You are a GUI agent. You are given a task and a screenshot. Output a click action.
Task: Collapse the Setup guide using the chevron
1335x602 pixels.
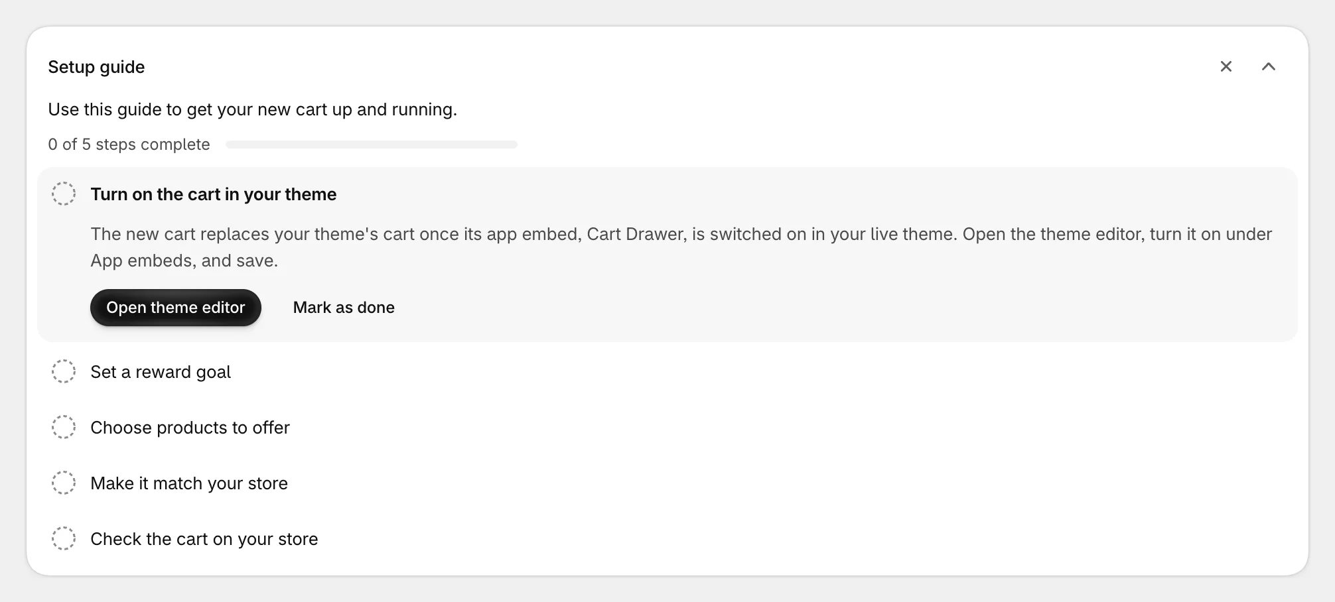1268,66
